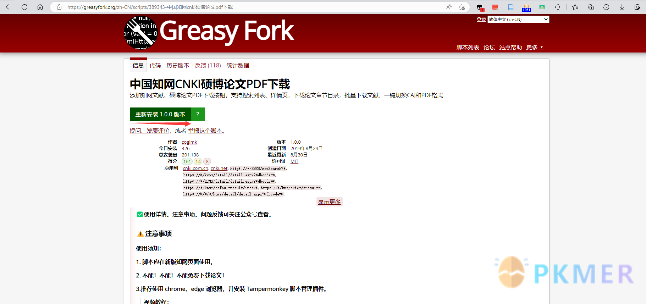Click the Read aloud icon

pyautogui.click(x=449, y=7)
